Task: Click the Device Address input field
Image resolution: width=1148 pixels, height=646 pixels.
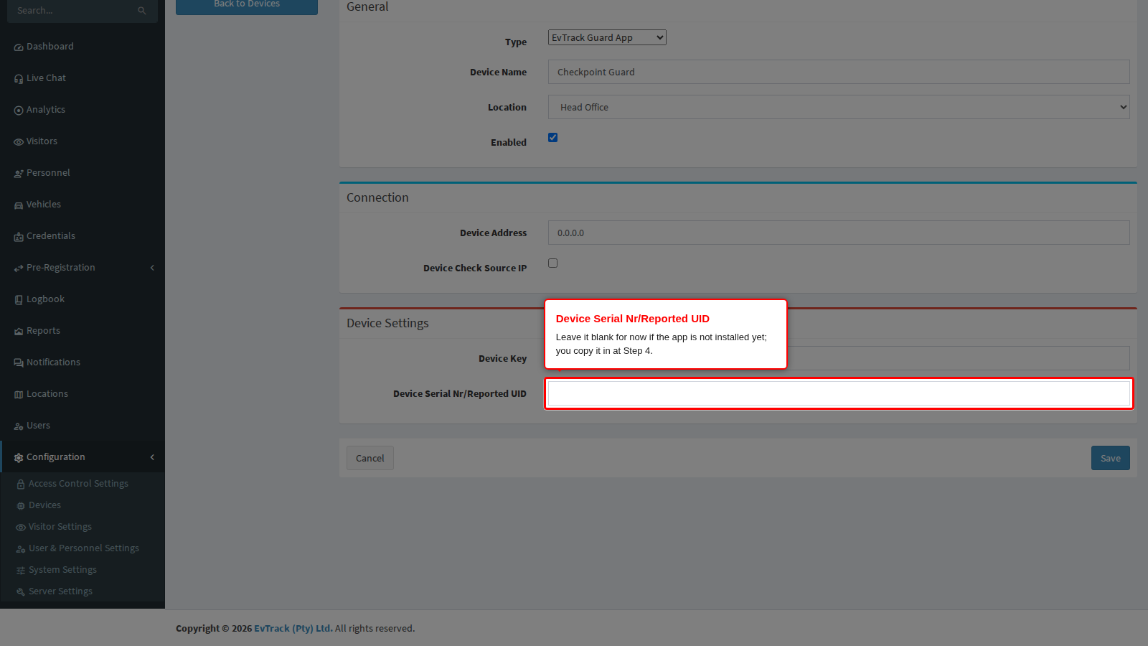Action: coord(839,233)
